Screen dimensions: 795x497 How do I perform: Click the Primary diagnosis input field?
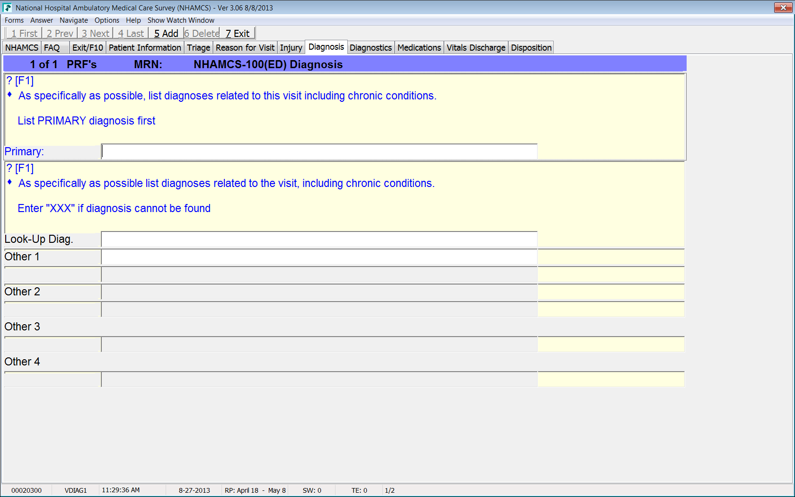point(319,151)
